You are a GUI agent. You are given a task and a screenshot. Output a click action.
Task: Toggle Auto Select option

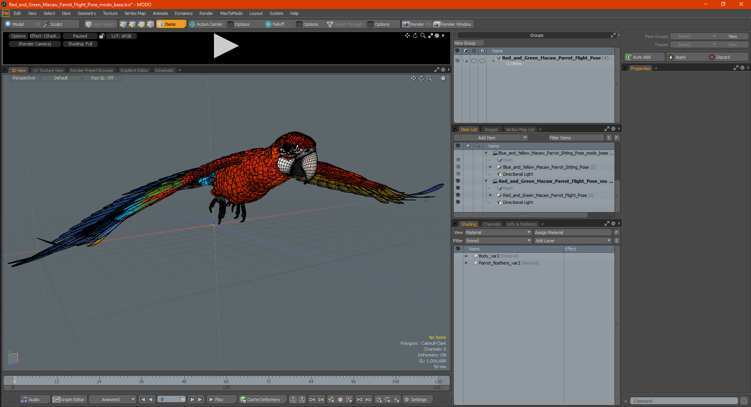[100, 24]
